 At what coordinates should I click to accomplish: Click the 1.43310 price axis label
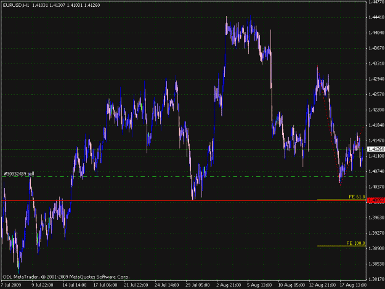(x=376, y=63)
